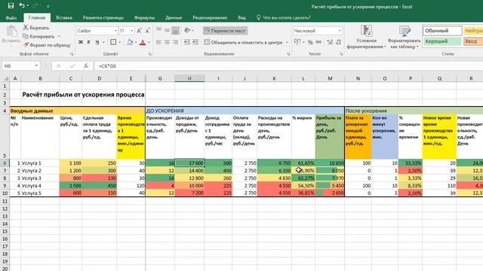Select the Ввод cell style
483x271 pixels.
[x=473, y=41]
